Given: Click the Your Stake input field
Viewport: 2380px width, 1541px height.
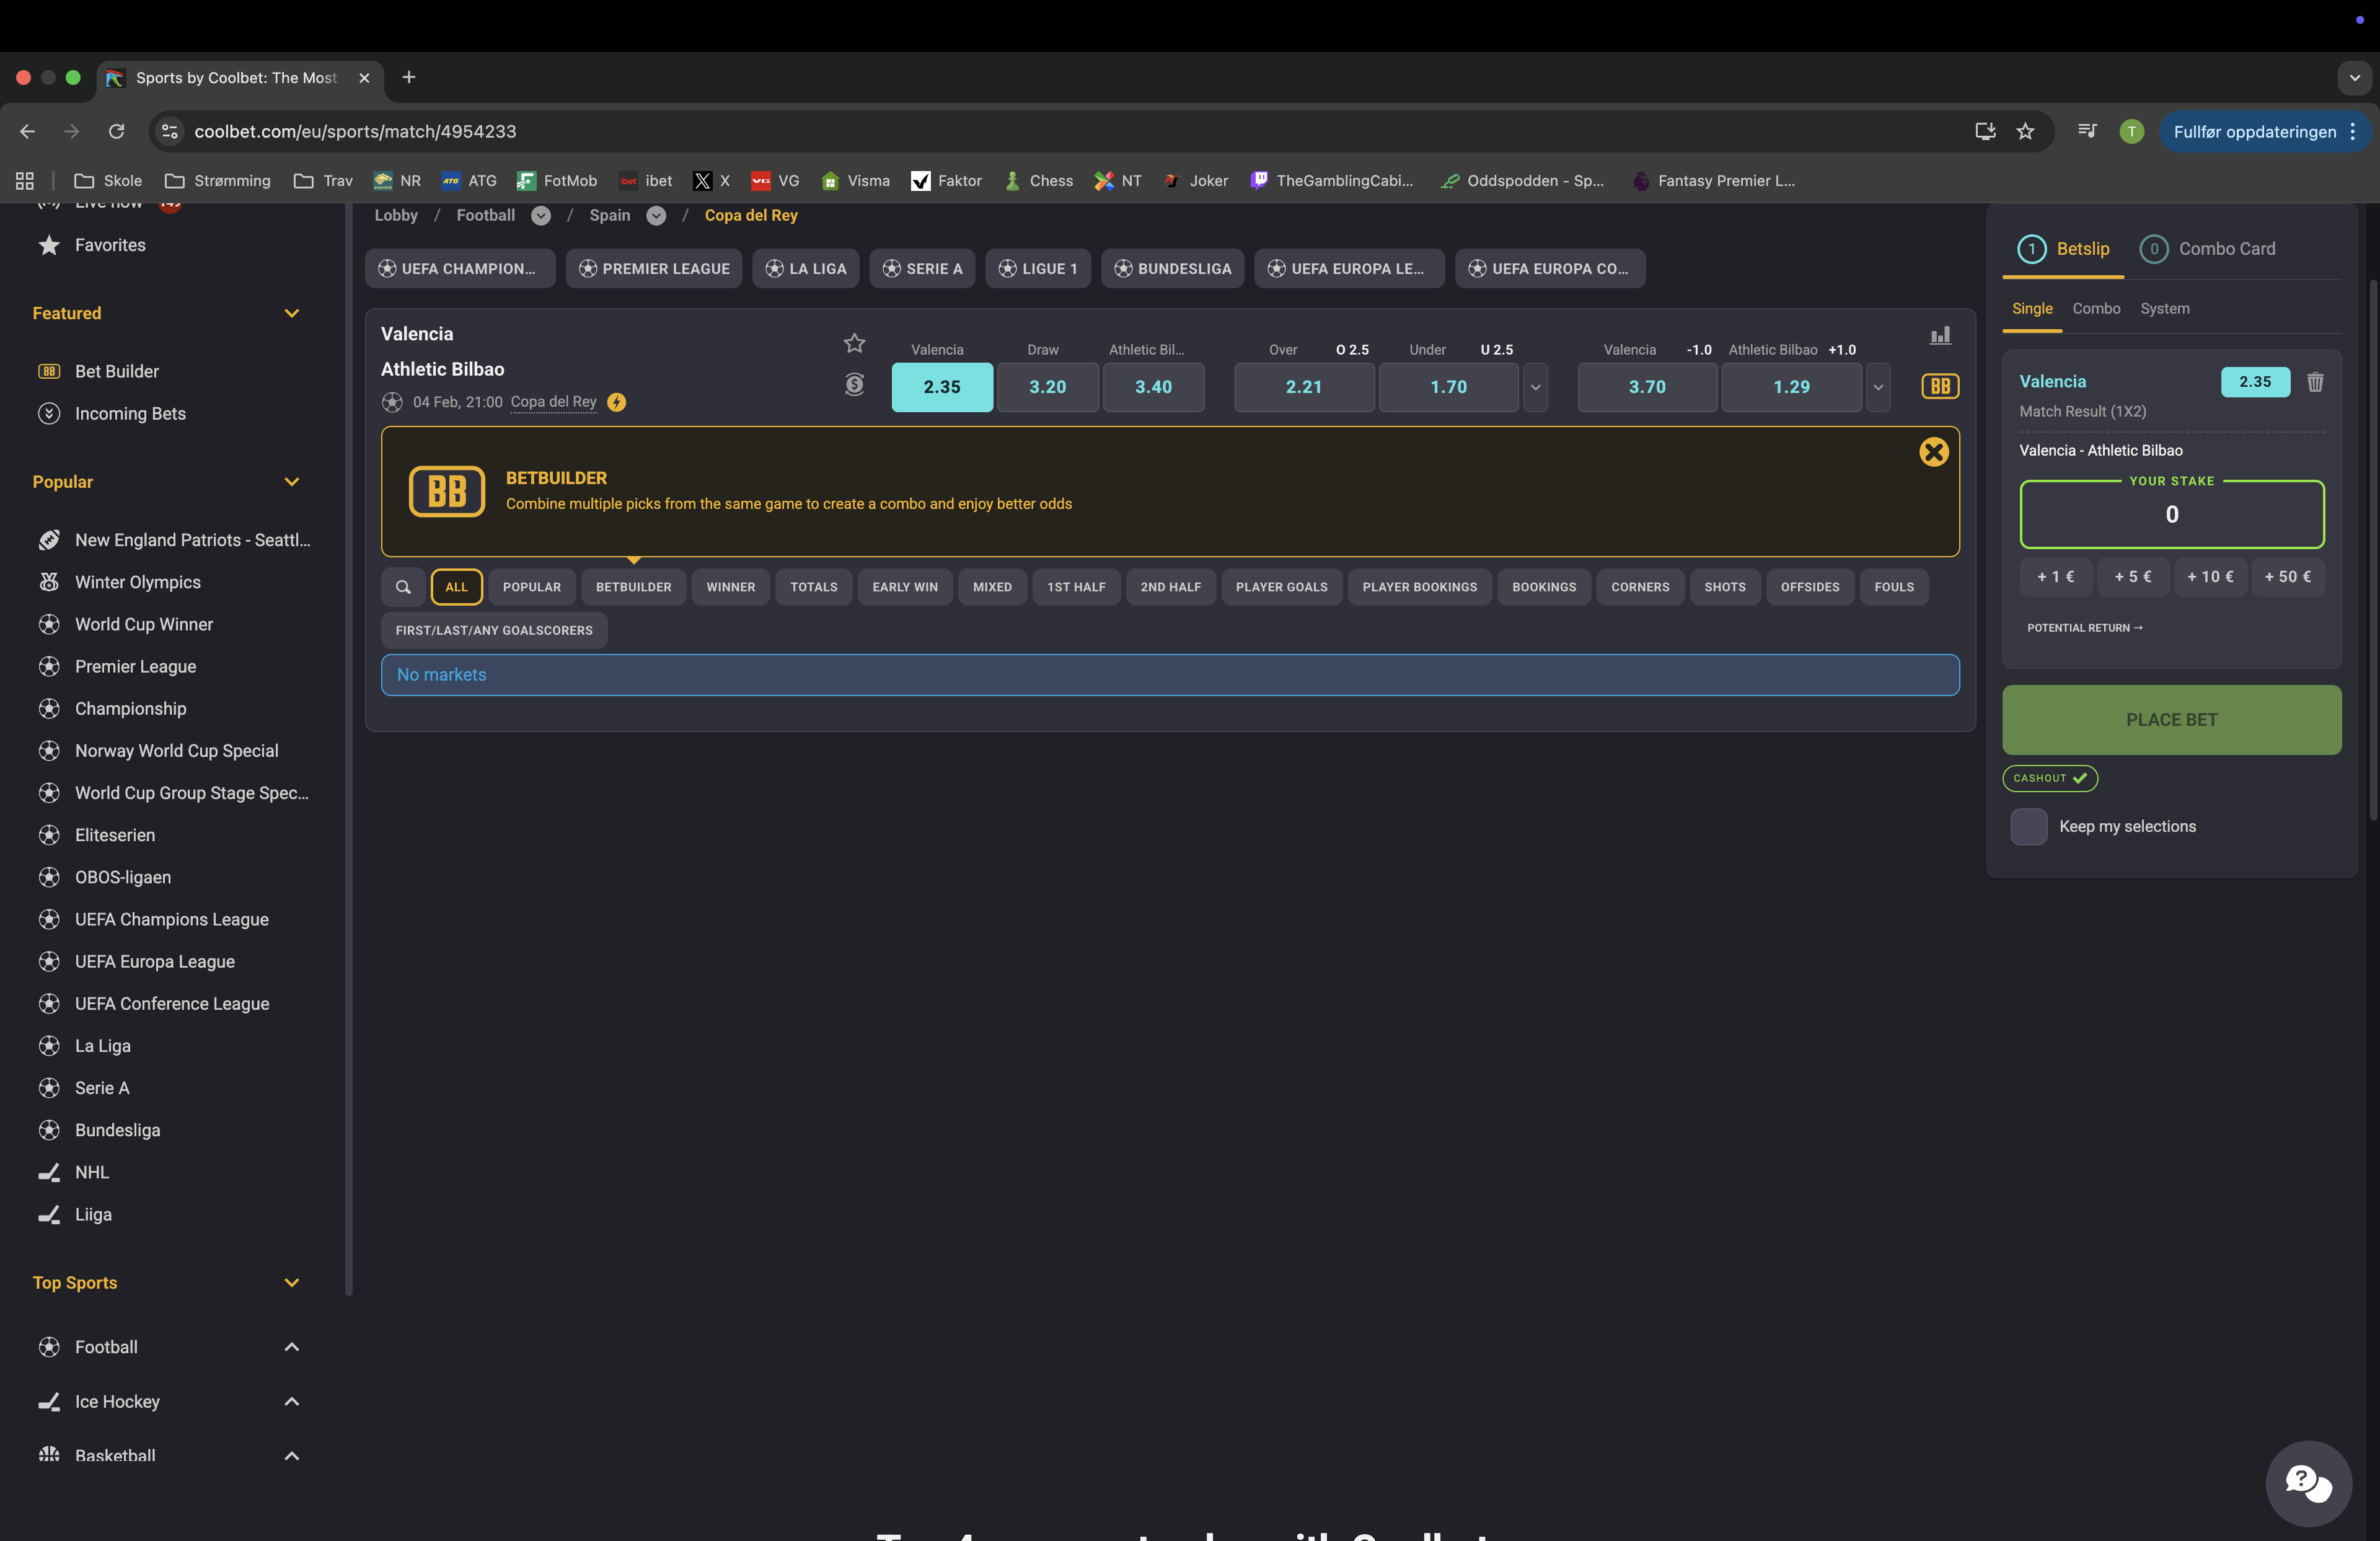Looking at the screenshot, I should click(x=2171, y=514).
